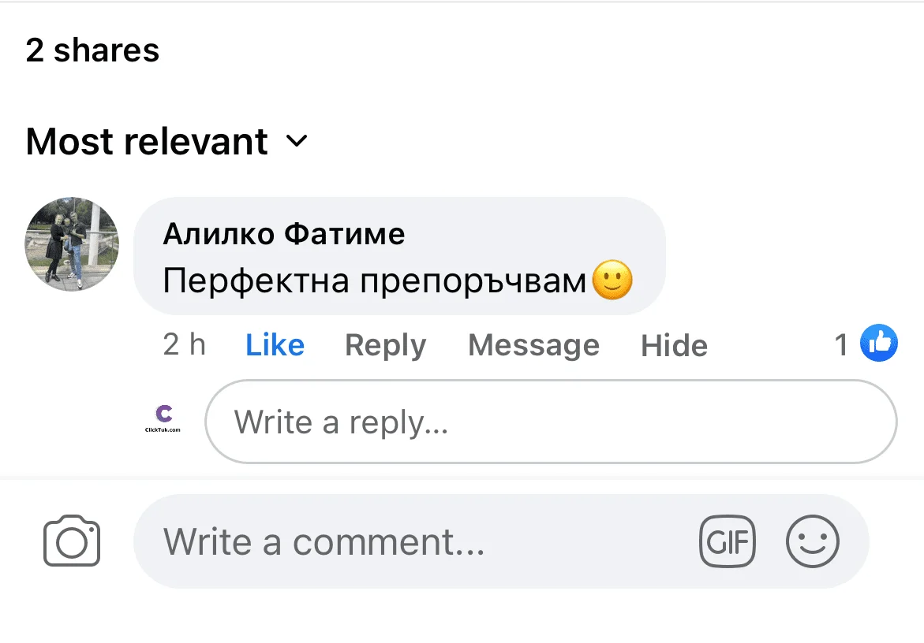Open the GIF picker
The width and height of the screenshot is (924, 643).
(727, 542)
